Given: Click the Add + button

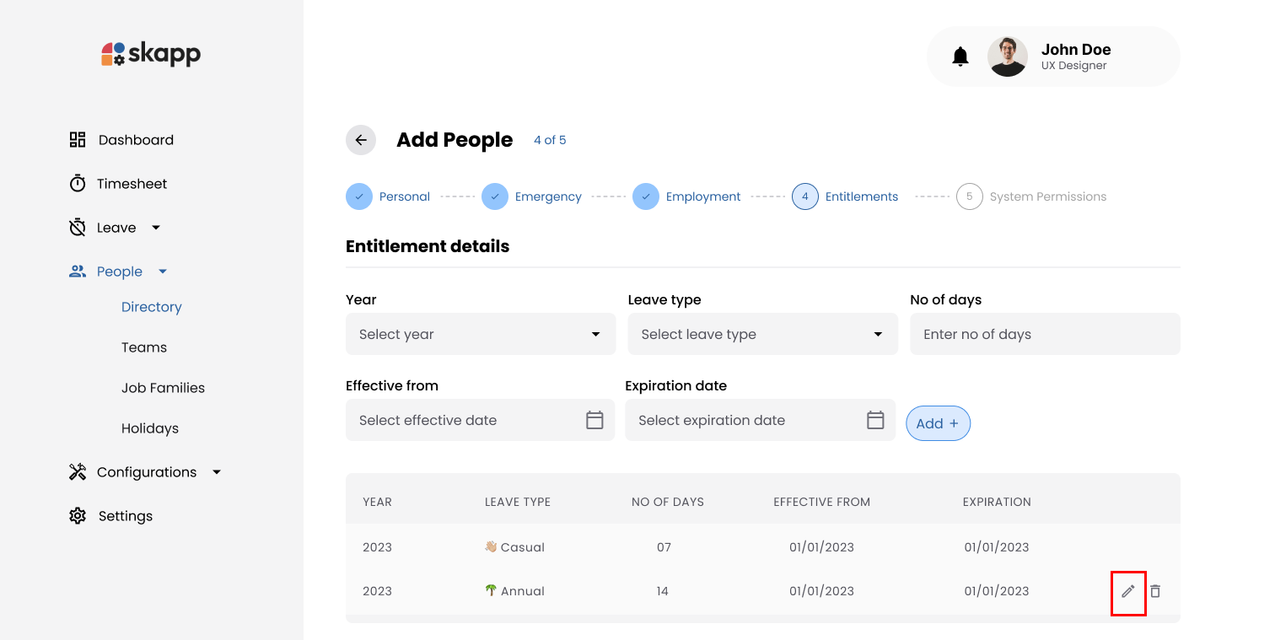Looking at the screenshot, I should [x=938, y=422].
